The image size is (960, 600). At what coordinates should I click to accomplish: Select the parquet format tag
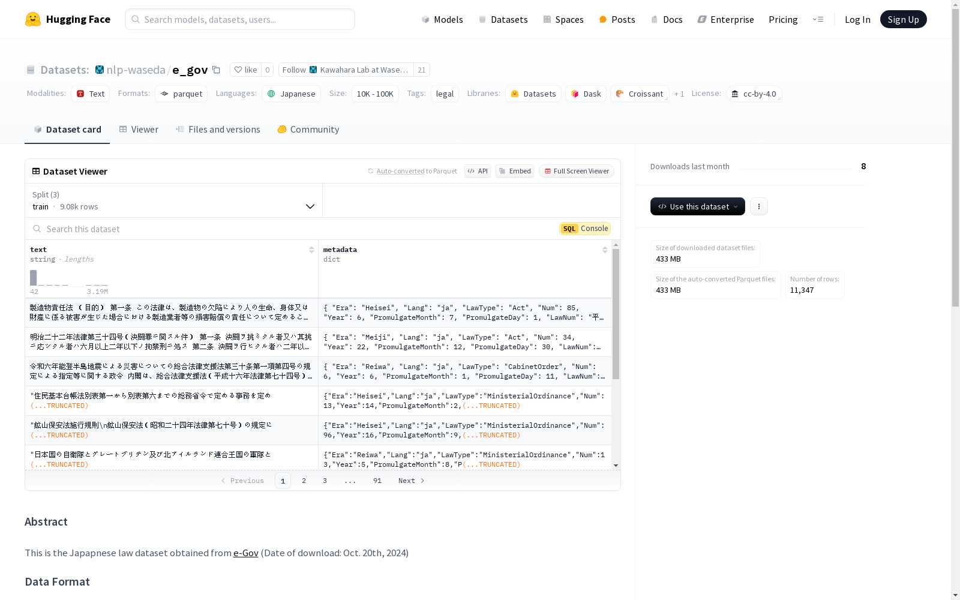click(x=181, y=94)
